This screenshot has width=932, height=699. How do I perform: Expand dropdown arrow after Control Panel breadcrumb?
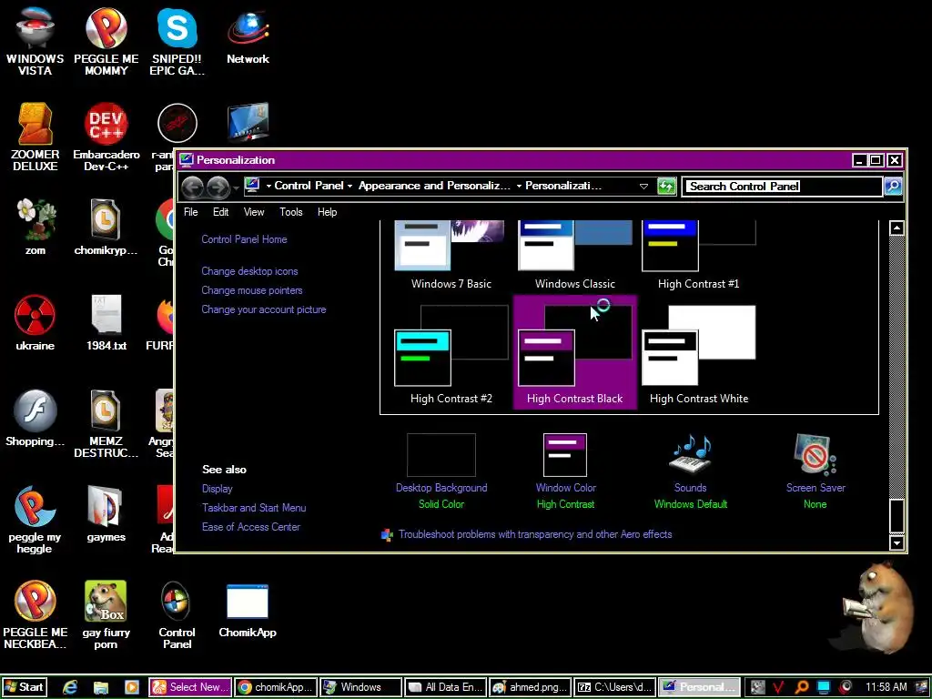[x=350, y=186]
